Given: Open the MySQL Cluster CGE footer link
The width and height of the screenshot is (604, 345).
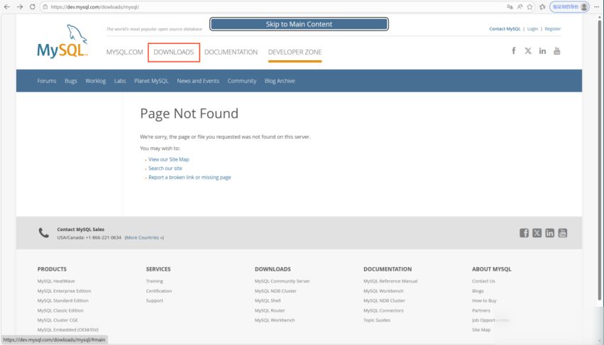Looking at the screenshot, I should tap(57, 320).
